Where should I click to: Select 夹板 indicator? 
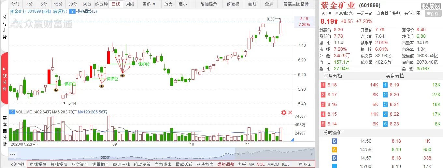242,164
